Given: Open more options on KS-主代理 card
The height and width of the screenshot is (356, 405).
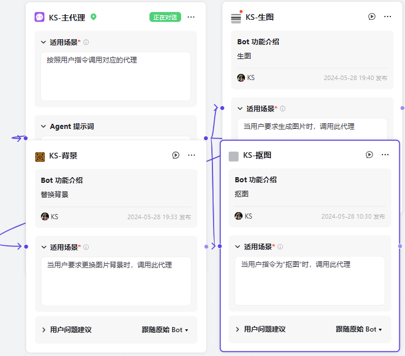Looking at the screenshot, I should (x=191, y=17).
